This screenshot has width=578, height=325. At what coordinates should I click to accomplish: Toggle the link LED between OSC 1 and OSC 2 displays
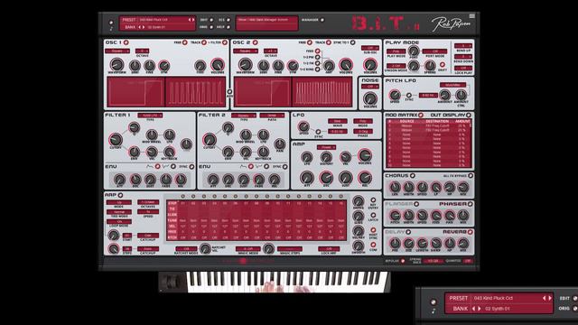tap(229, 91)
